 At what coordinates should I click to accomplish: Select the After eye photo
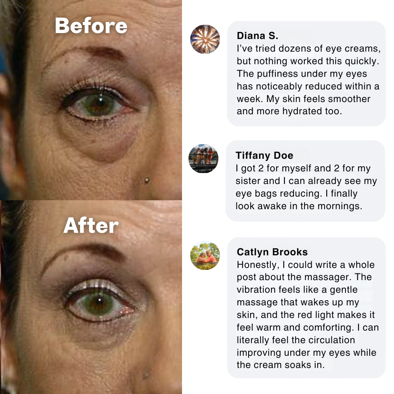[x=91, y=297]
